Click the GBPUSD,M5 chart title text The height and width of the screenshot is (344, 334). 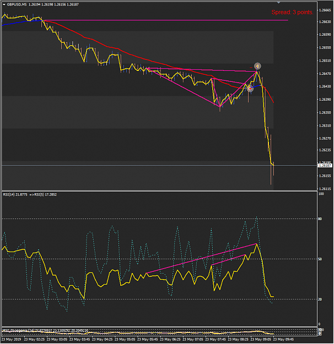click(x=17, y=4)
